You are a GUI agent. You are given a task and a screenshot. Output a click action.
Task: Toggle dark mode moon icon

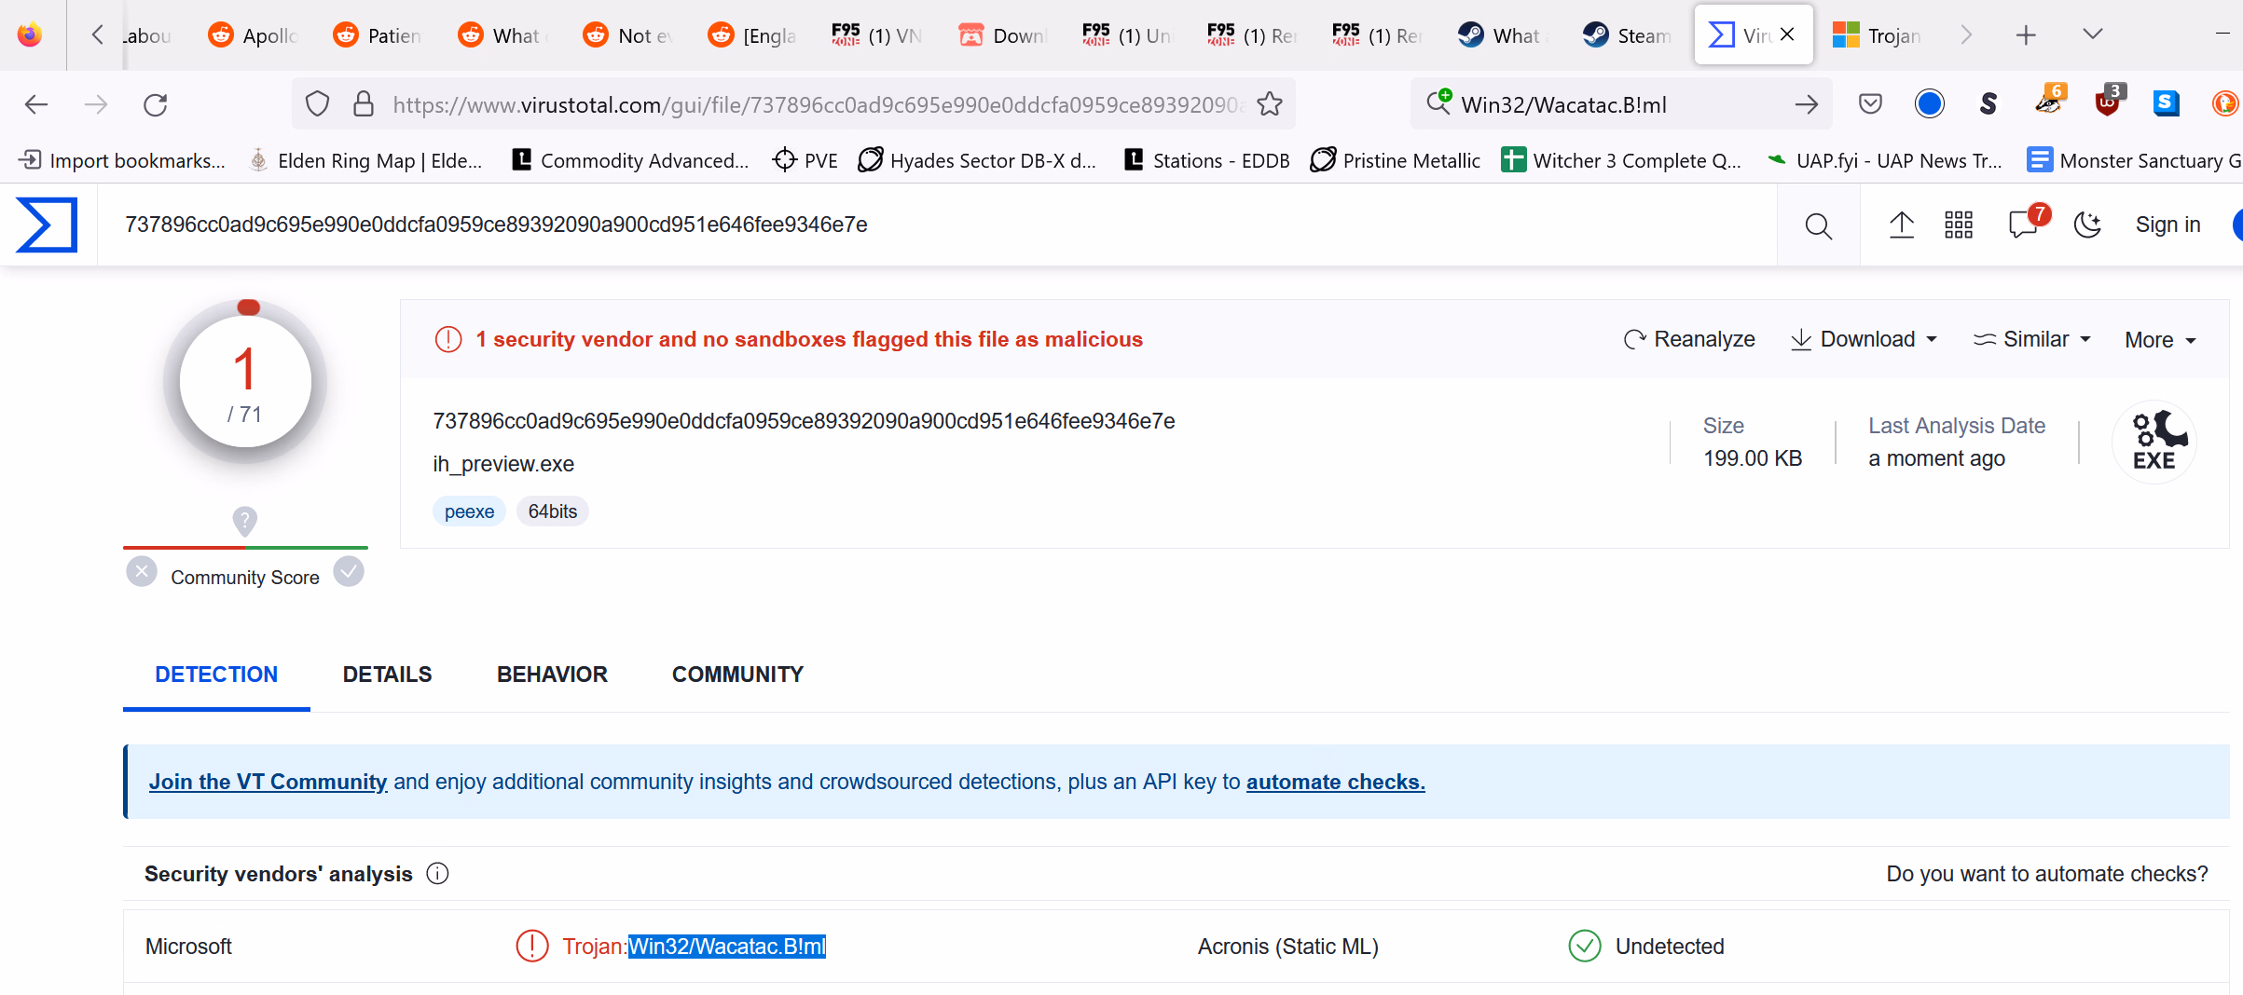pyautogui.click(x=2087, y=225)
